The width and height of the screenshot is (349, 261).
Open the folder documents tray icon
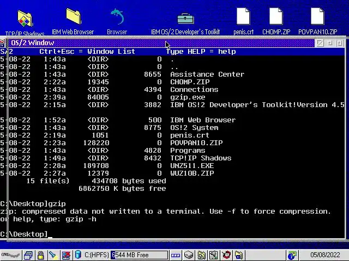pos(201,255)
